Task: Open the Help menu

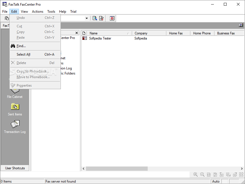Action: click(x=63, y=12)
